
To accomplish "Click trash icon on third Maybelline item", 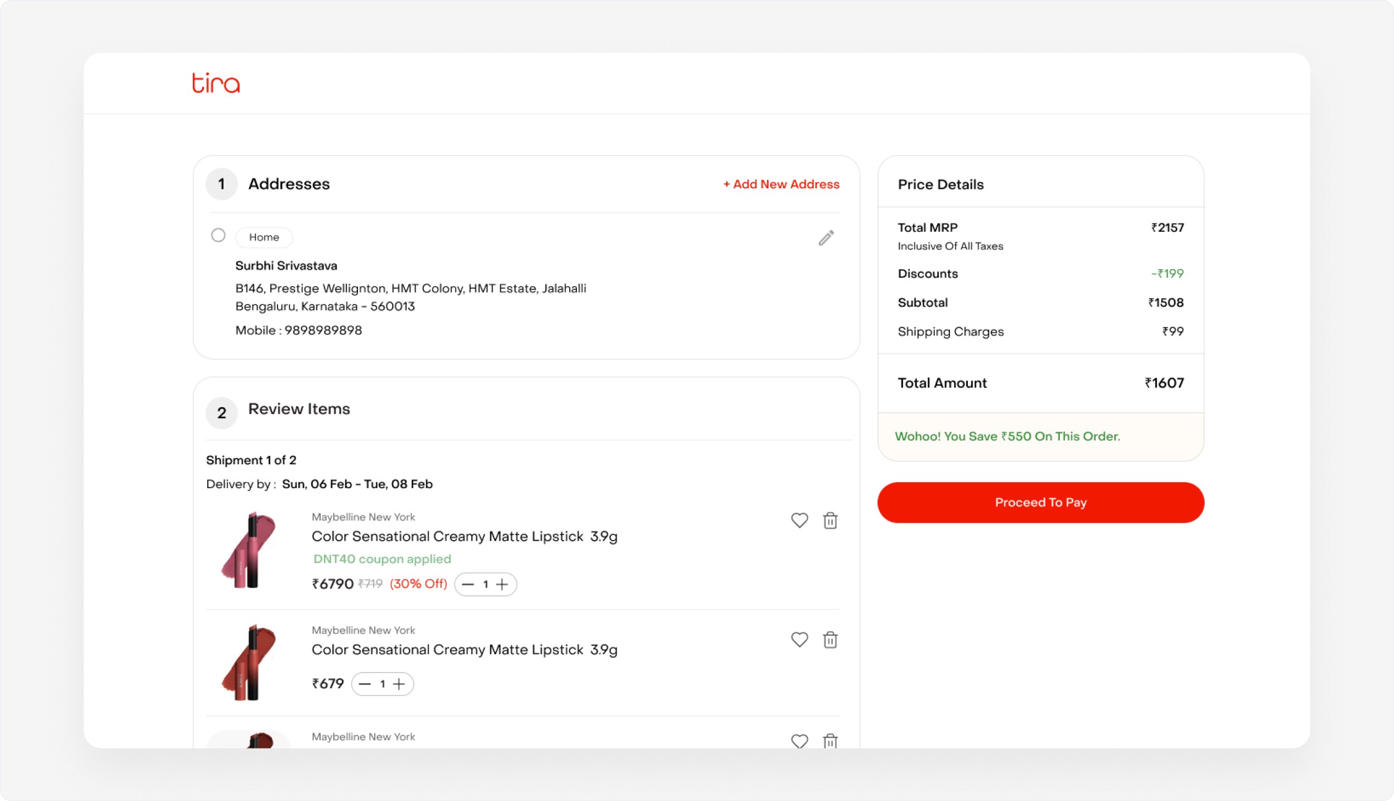I will pos(830,741).
